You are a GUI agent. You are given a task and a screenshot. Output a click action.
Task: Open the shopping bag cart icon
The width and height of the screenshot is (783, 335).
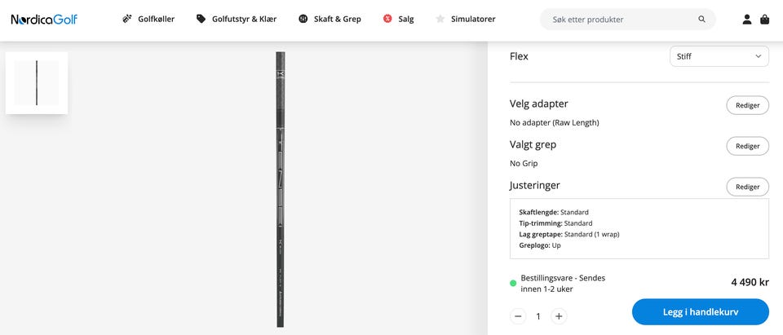pyautogui.click(x=764, y=20)
